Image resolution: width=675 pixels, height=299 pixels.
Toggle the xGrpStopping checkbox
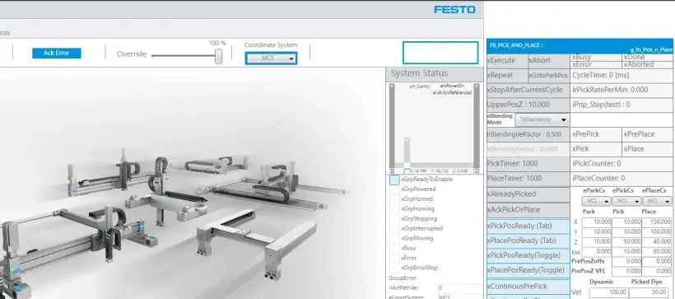pos(394,219)
